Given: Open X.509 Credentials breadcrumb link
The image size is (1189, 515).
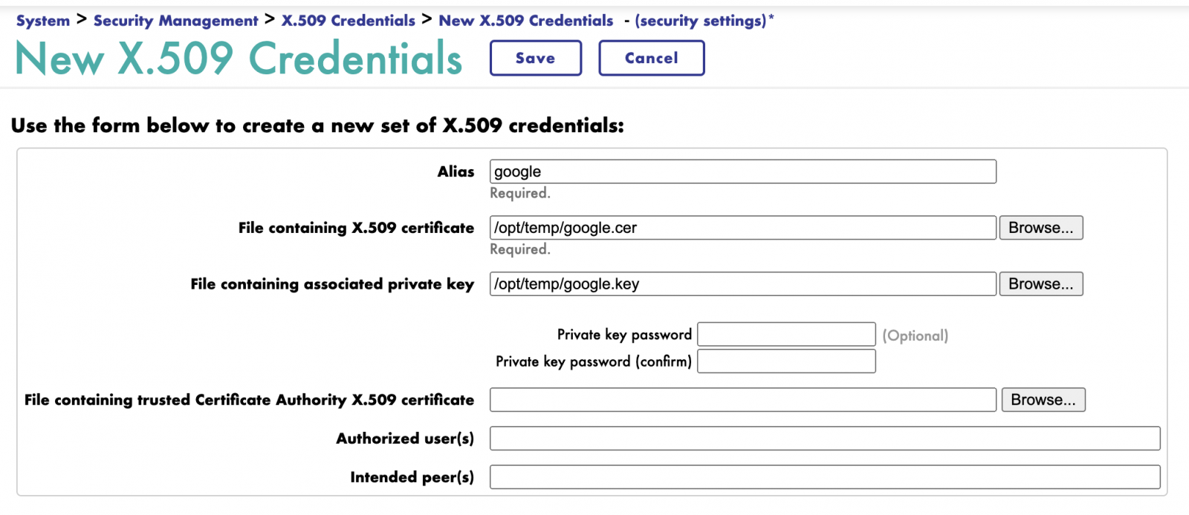Looking at the screenshot, I should pyautogui.click(x=349, y=21).
